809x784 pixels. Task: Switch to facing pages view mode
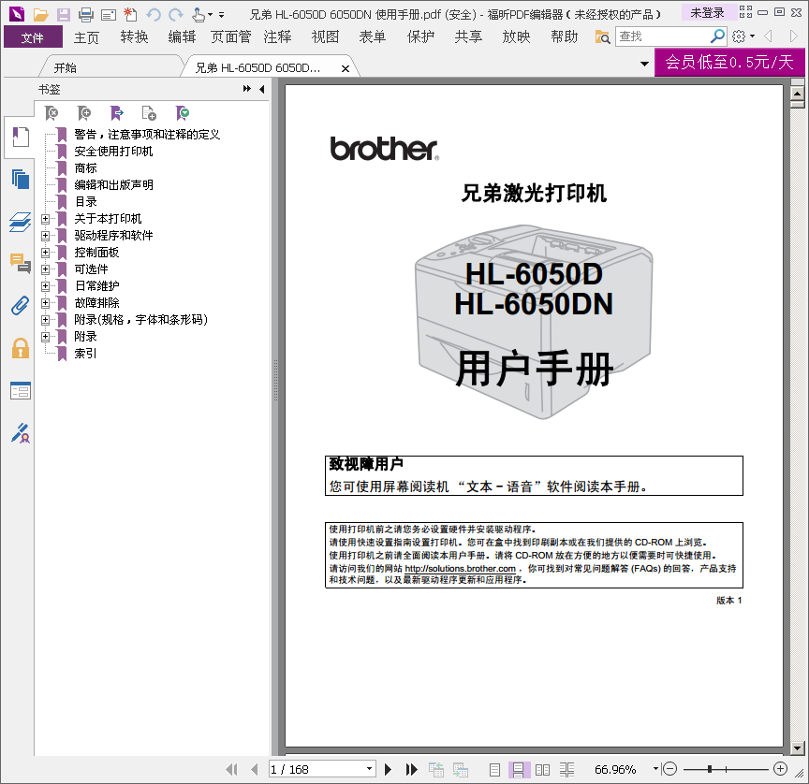(x=542, y=770)
